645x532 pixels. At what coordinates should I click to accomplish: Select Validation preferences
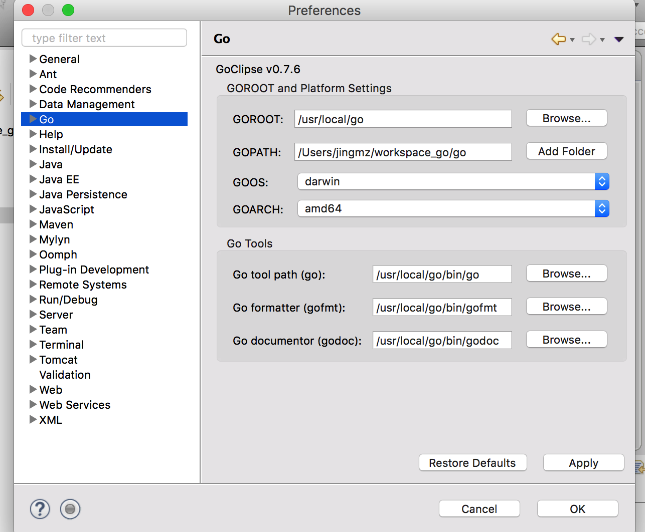65,375
